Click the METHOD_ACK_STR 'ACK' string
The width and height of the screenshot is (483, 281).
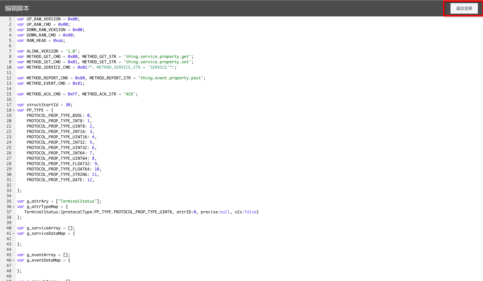pyautogui.click(x=130, y=94)
